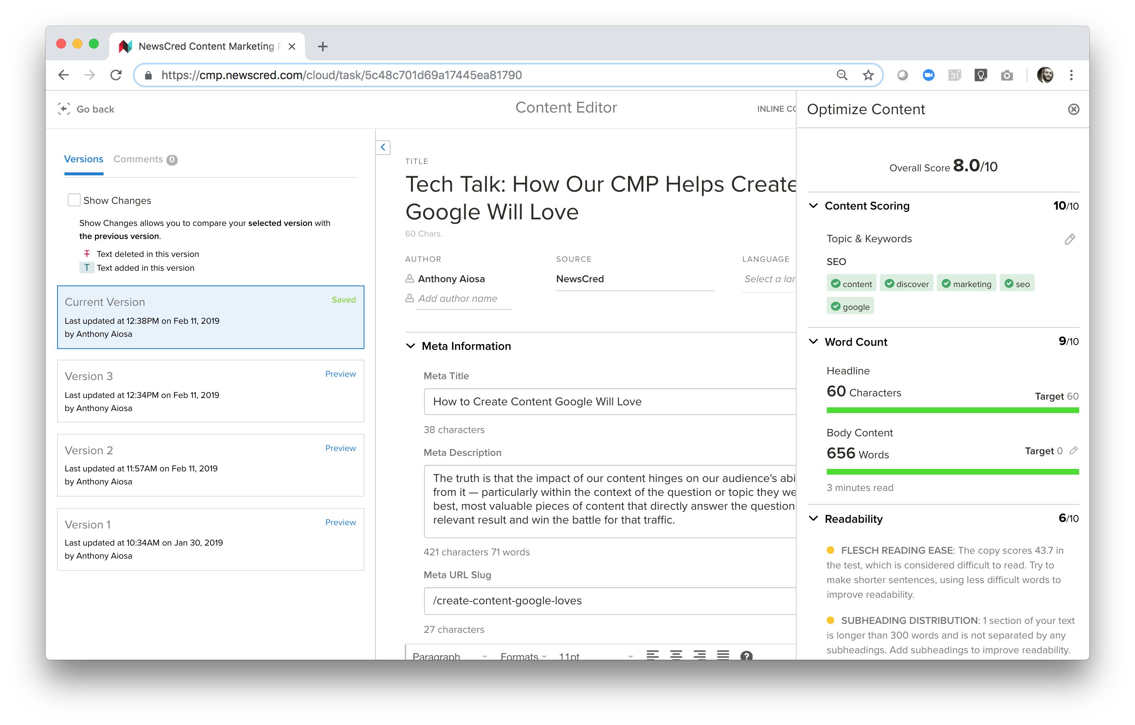Toggle the Show Changes checkbox
This screenshot has width=1135, height=725.
(x=74, y=200)
